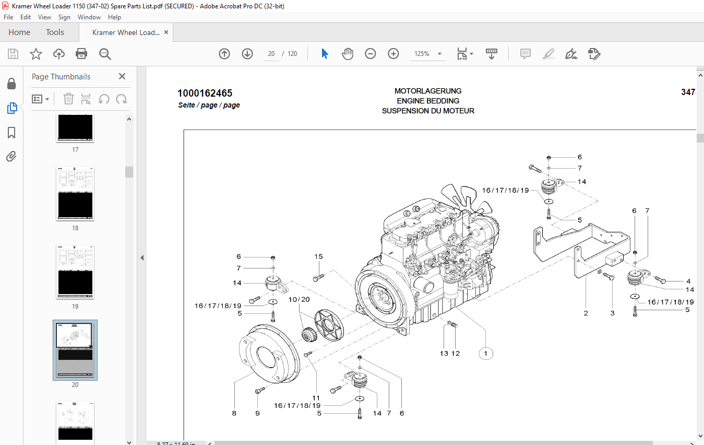The height and width of the screenshot is (445, 704).
Task: Click the document vertical scrollbar thumb
Action: [x=700, y=138]
